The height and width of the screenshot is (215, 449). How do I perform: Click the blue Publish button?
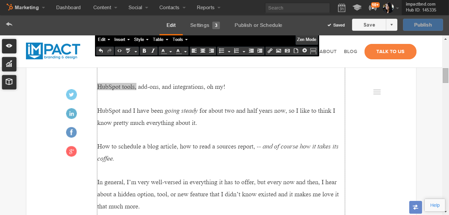423,25
